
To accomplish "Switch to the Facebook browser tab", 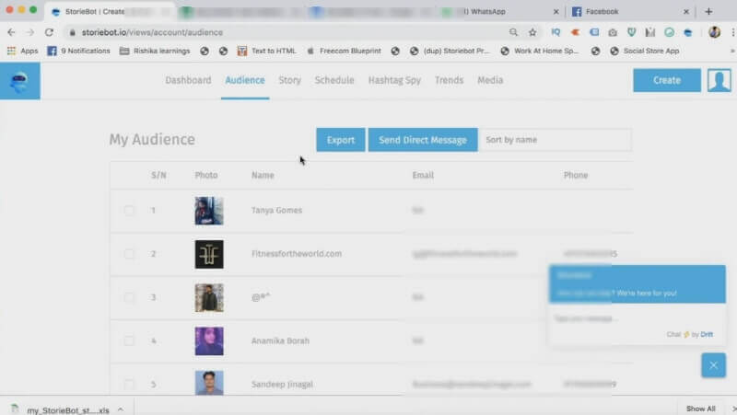I will coord(630,12).
